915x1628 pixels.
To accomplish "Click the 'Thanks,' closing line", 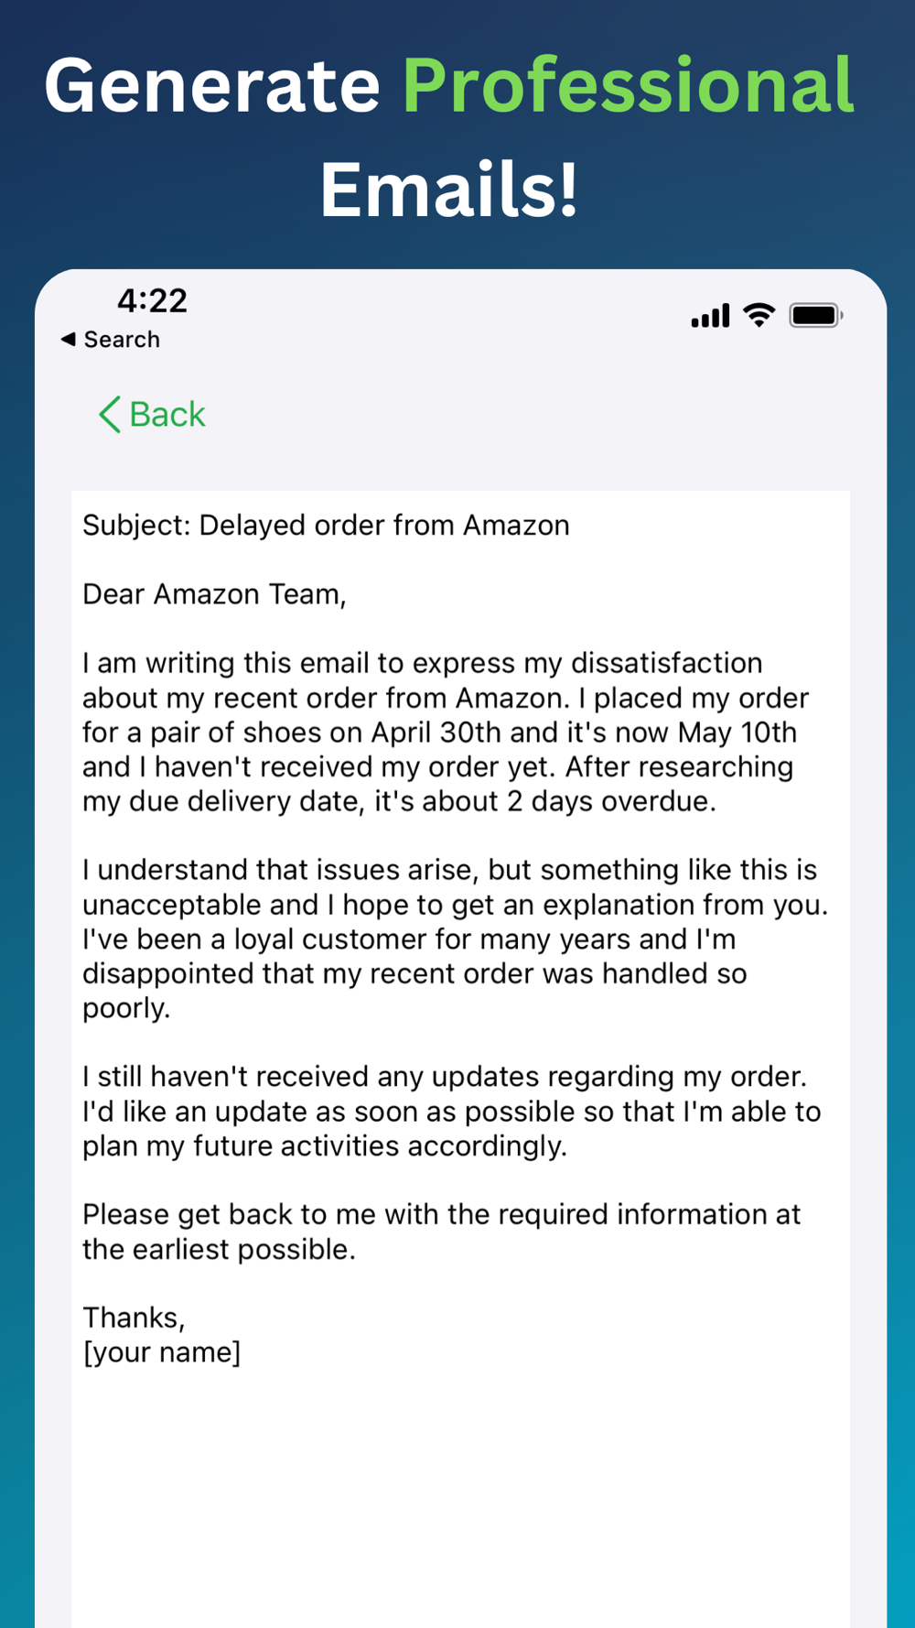I will click(x=134, y=1318).
